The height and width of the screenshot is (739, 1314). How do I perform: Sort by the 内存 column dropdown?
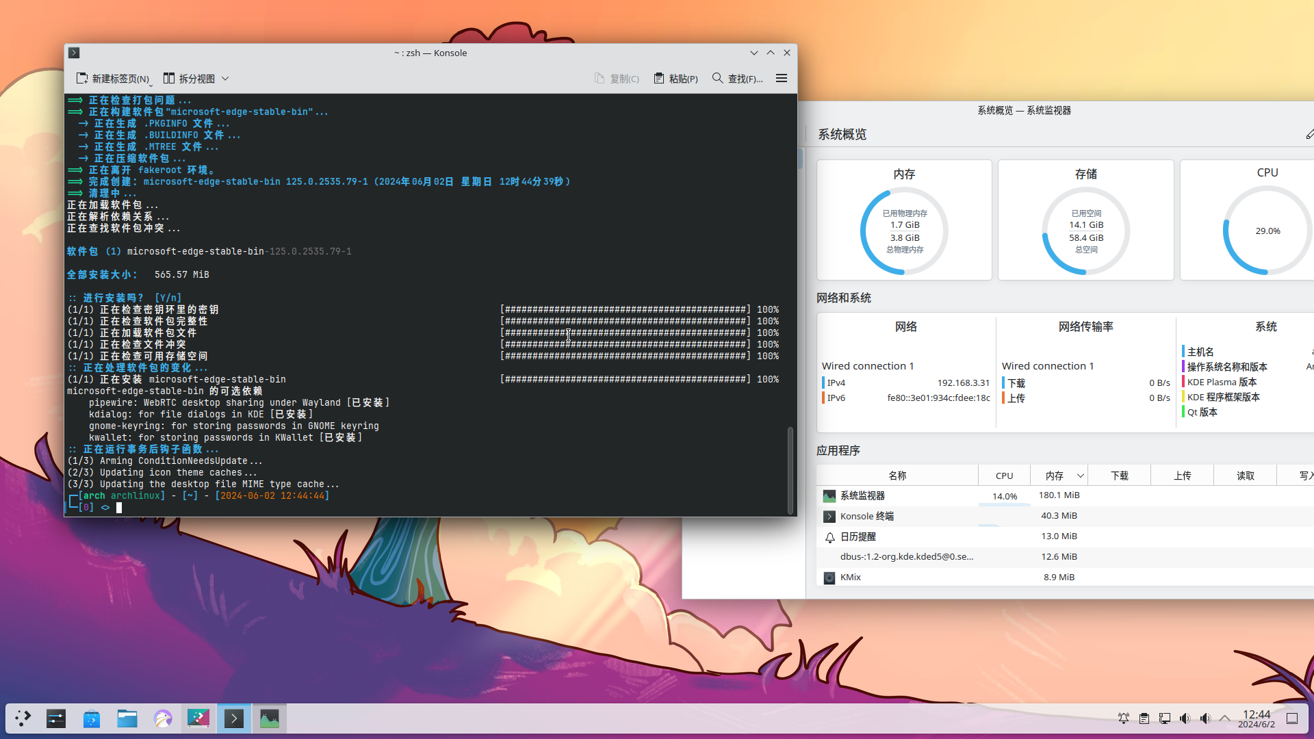tap(1080, 476)
